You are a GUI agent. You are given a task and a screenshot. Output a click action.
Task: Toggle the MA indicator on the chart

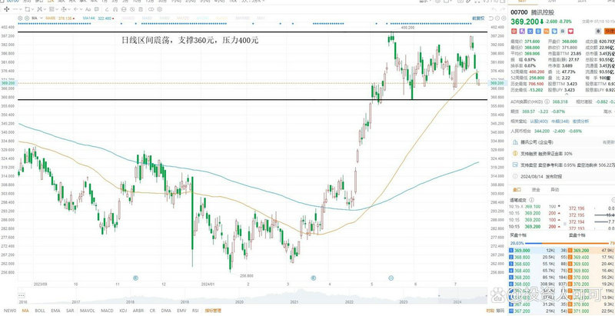coord(25,311)
